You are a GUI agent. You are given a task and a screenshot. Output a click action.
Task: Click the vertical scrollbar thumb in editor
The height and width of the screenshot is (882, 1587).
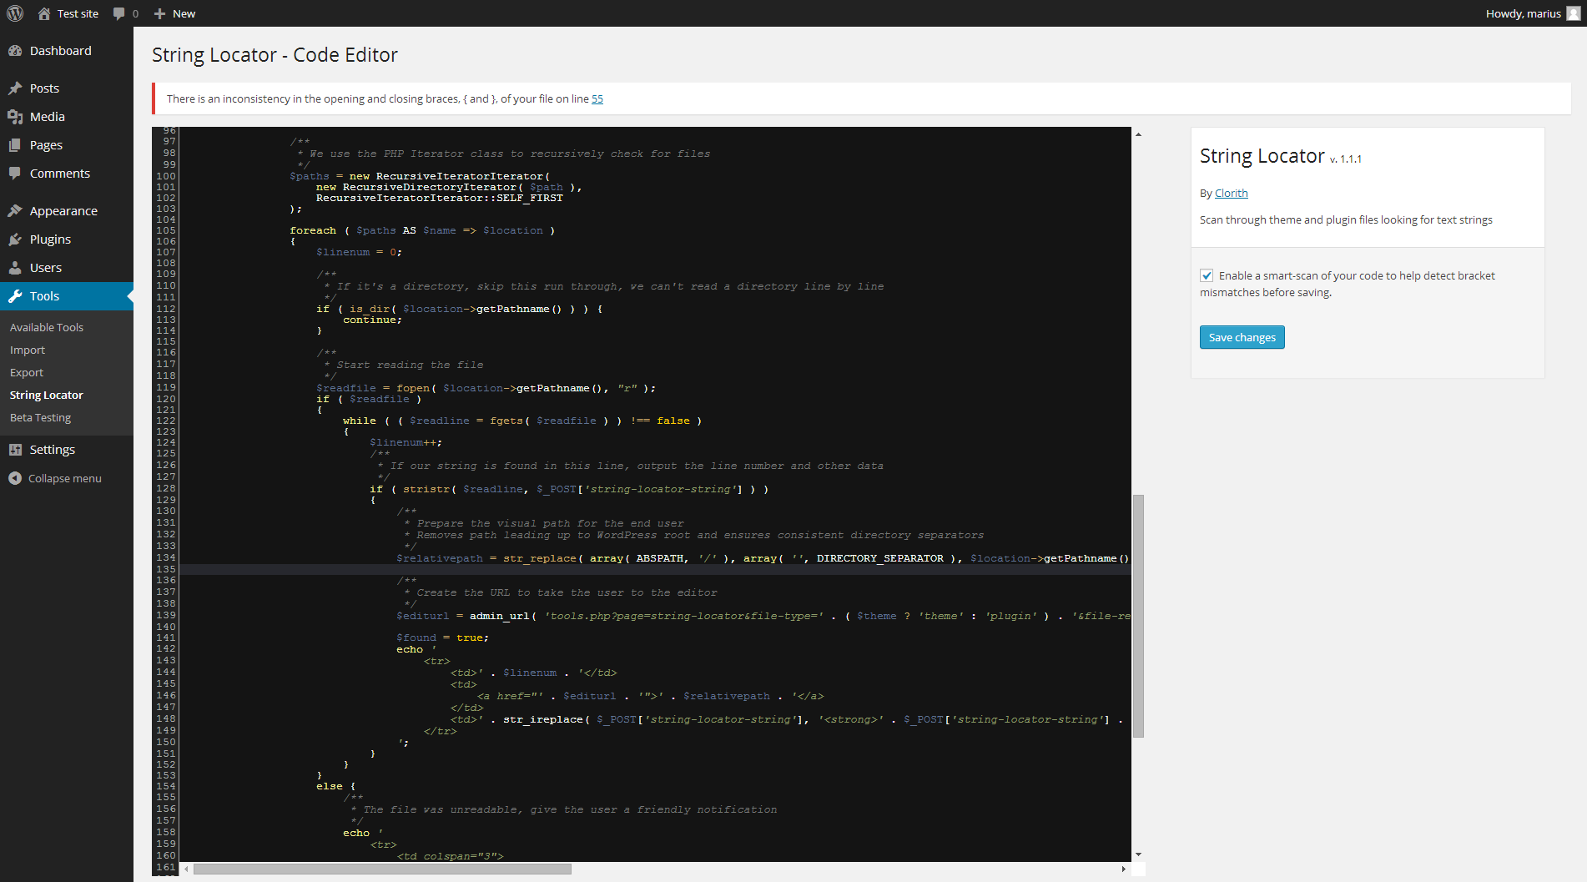tap(1138, 616)
